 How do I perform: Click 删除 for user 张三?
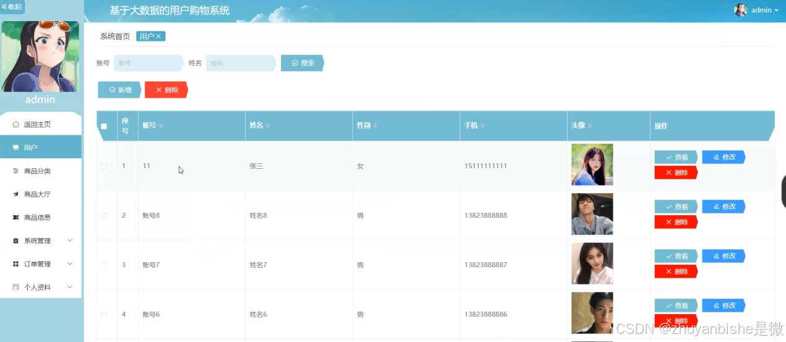pyautogui.click(x=676, y=173)
